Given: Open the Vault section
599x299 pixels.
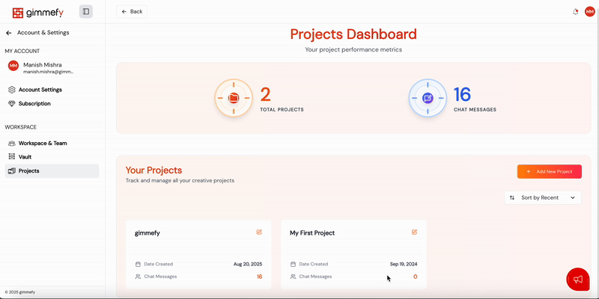Looking at the screenshot, I should [x=25, y=157].
